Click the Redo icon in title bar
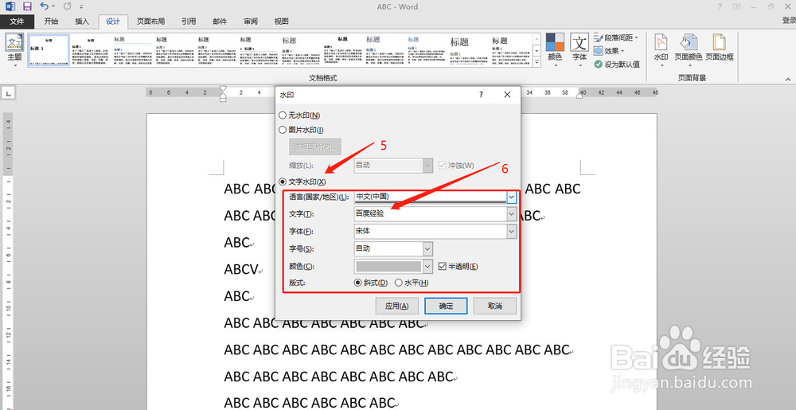796x410 pixels. point(68,6)
